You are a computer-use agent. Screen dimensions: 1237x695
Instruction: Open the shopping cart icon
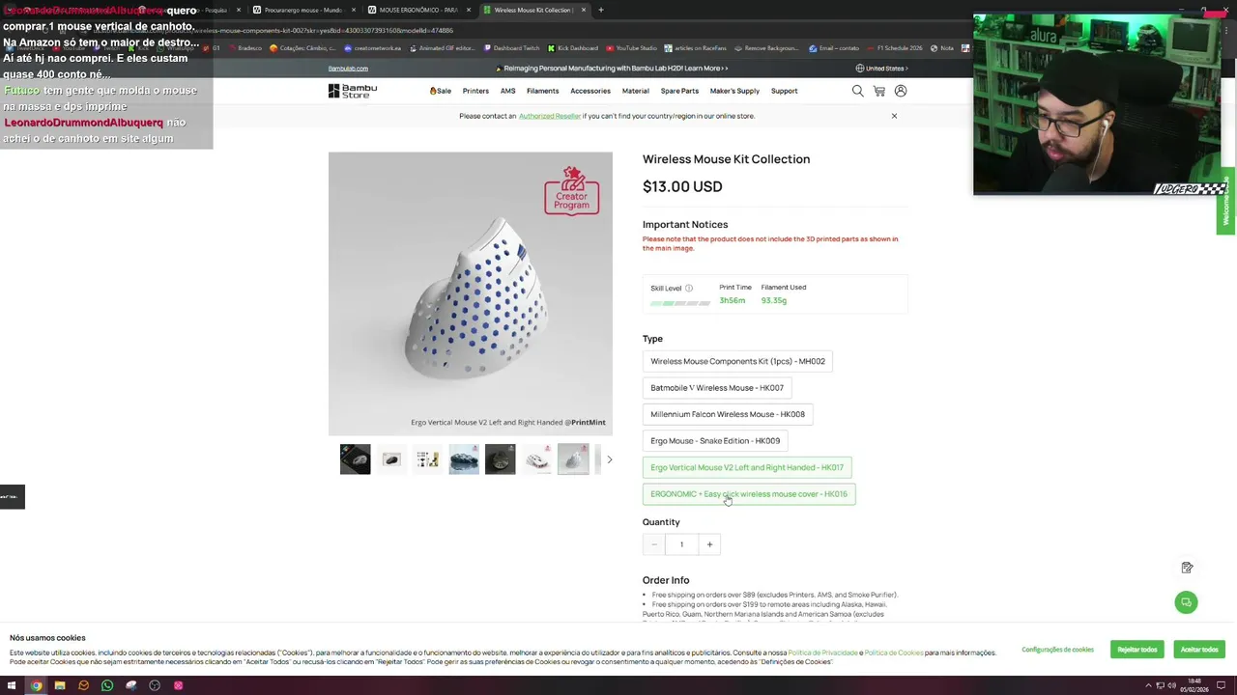tap(879, 91)
